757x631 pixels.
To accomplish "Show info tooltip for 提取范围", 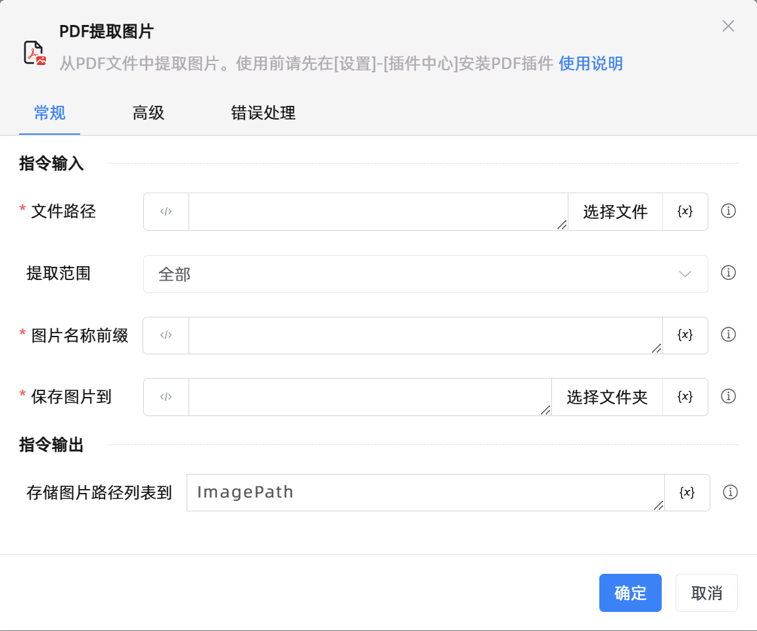I will 728,273.
